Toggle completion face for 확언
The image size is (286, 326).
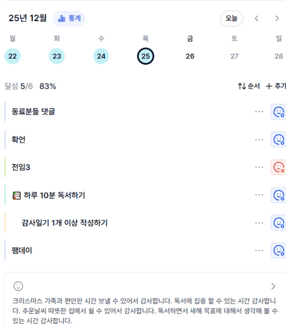coord(278,140)
